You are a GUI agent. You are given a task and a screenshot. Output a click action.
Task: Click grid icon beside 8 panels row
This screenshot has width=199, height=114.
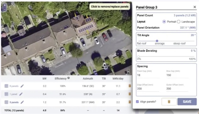6,86
